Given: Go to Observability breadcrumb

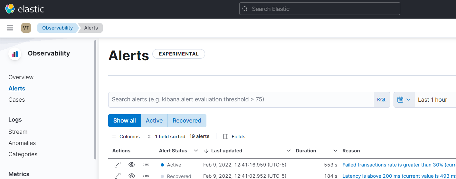Looking at the screenshot, I should pyautogui.click(x=57, y=28).
